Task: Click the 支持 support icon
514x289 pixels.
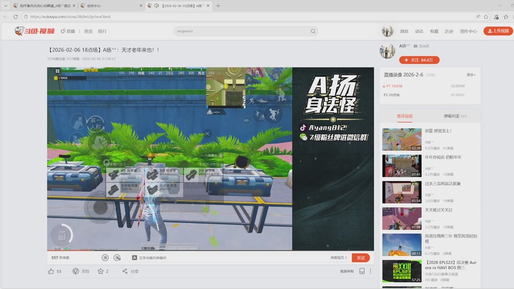Action: click(x=76, y=271)
